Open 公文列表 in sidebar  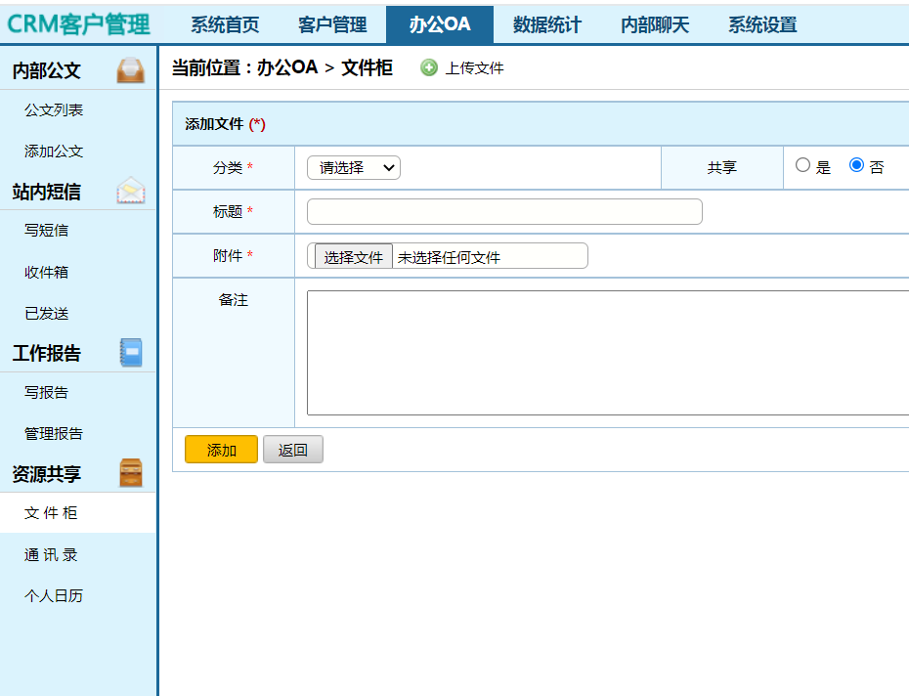click(x=54, y=110)
